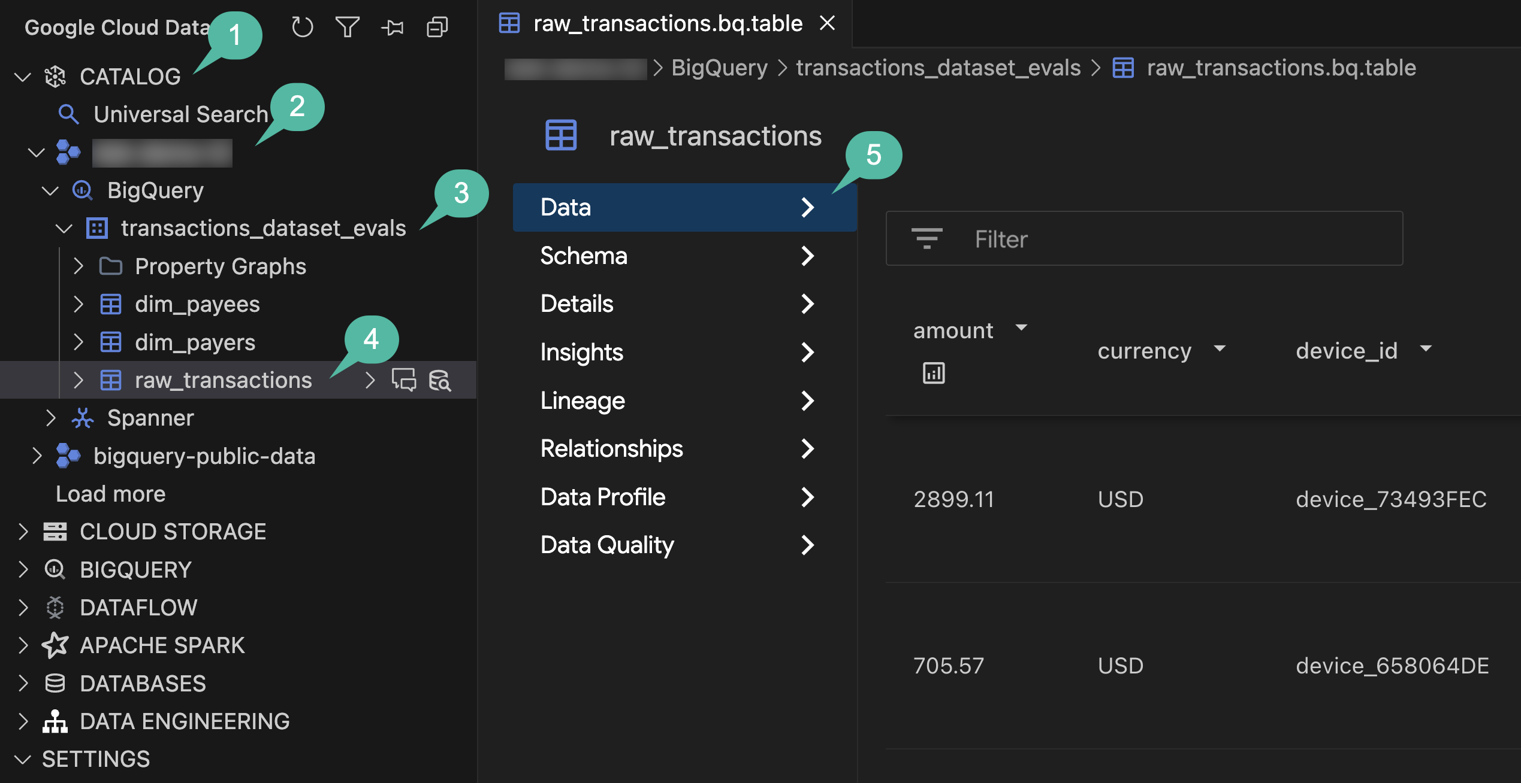The image size is (1521, 783).
Task: Collapse the CATALOG section
Action: coord(22,77)
